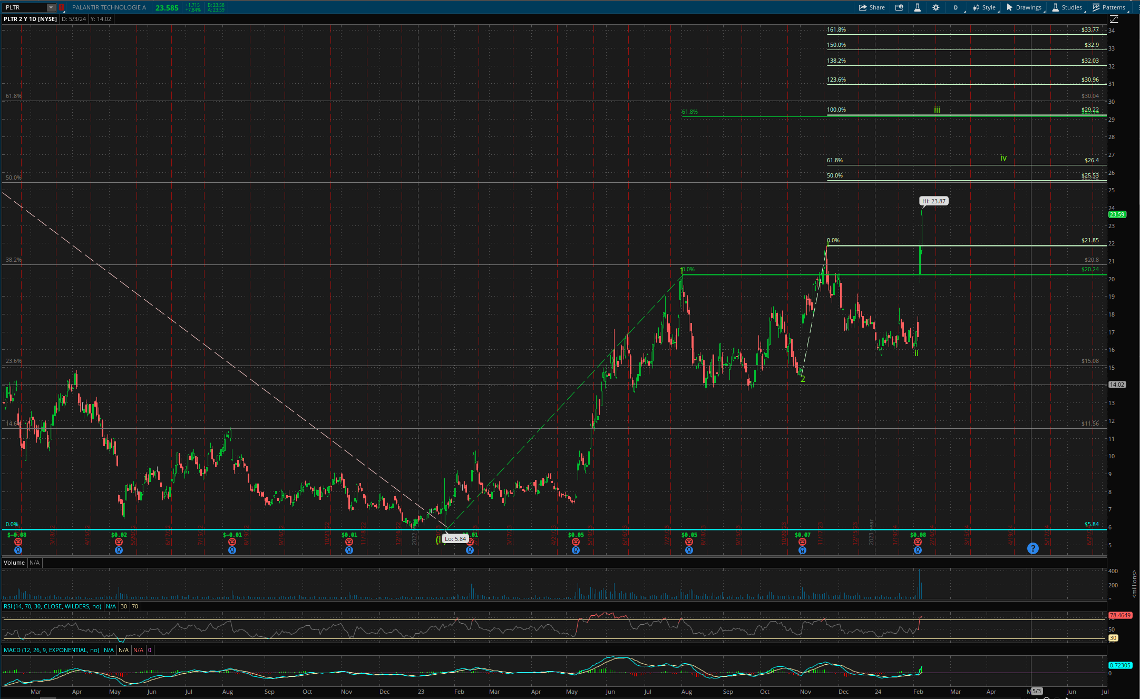Click the blue lightbulb icon under $0.05 May

click(576, 550)
